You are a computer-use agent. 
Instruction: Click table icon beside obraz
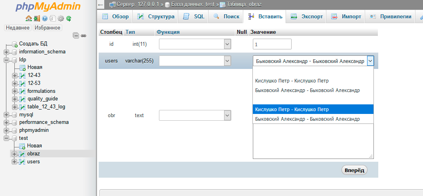(22, 154)
